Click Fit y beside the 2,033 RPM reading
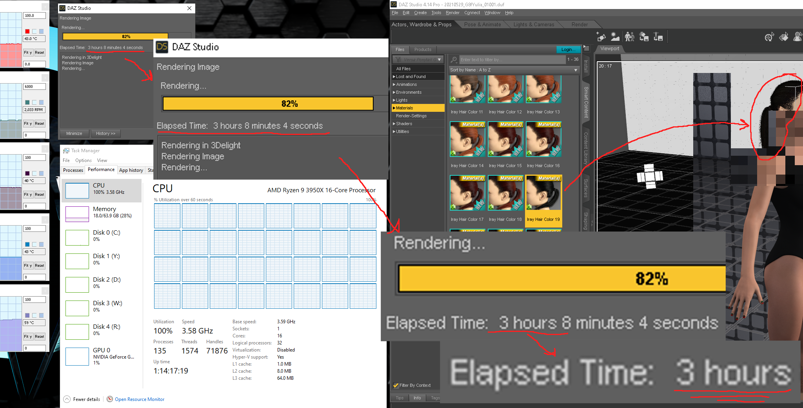This screenshot has height=408, width=803. (28, 124)
